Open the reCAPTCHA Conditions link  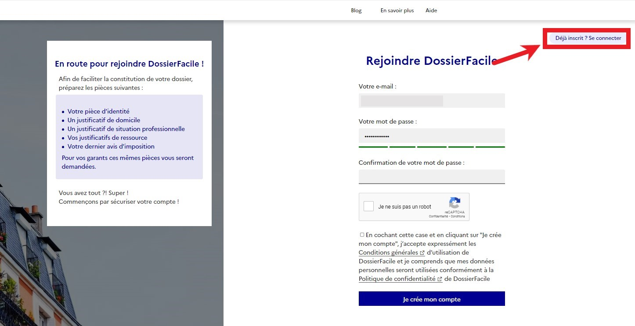[x=458, y=216]
